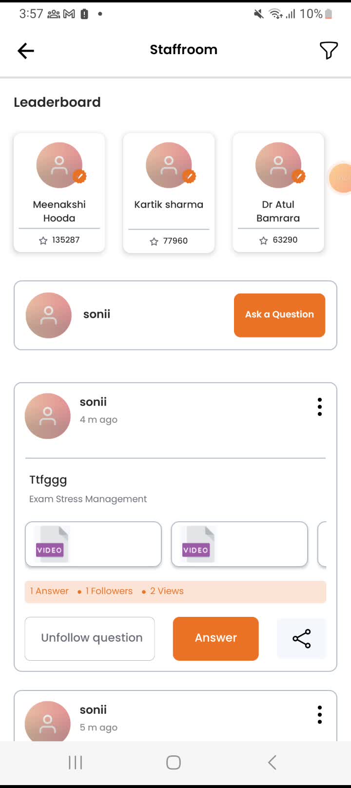Toggle Unfollow question on the post
This screenshot has height=788, width=351.
pos(90,638)
